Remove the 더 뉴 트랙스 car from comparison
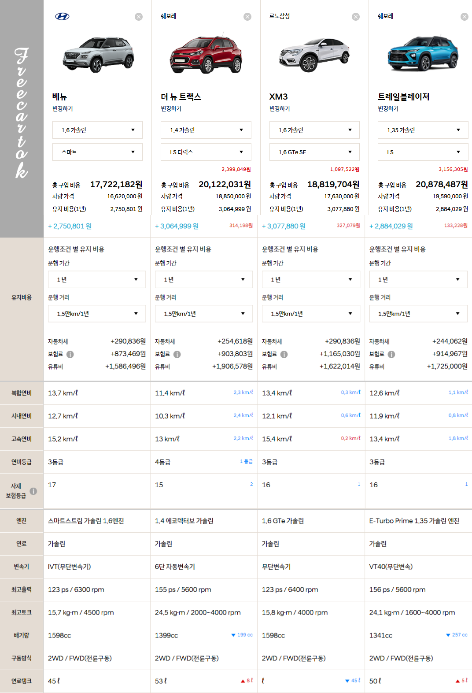This screenshot has width=472, height=693. coord(247,17)
